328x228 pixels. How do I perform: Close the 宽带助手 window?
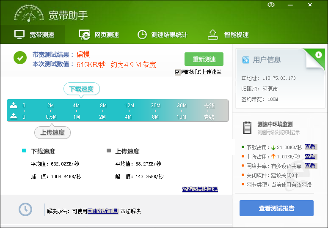tap(310, 5)
